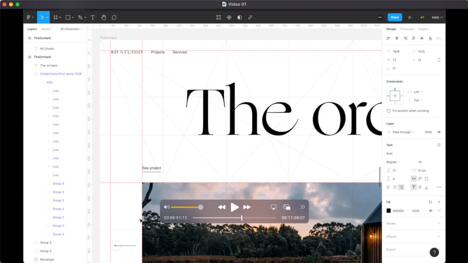Toggle fill visibility eye icon

(x=430, y=211)
